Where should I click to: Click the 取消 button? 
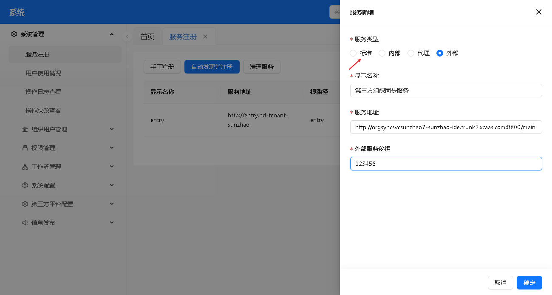tap(501, 283)
